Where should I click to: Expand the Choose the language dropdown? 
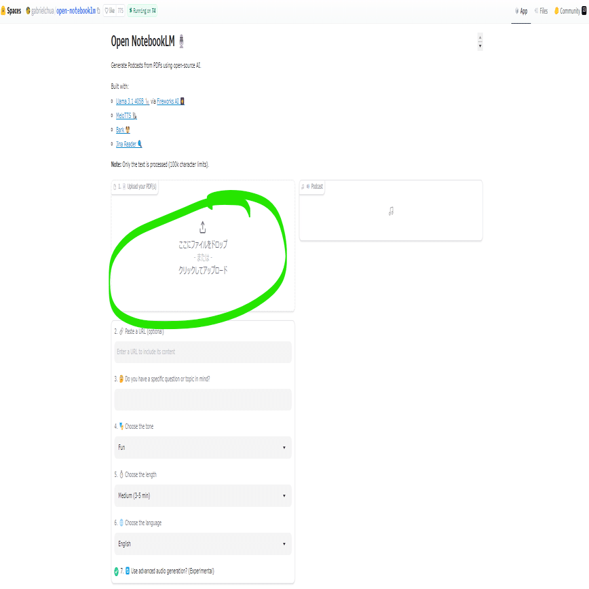pos(203,544)
